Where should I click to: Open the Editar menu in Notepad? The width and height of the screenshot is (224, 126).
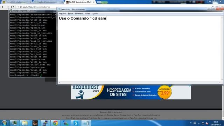(x=70, y=14)
